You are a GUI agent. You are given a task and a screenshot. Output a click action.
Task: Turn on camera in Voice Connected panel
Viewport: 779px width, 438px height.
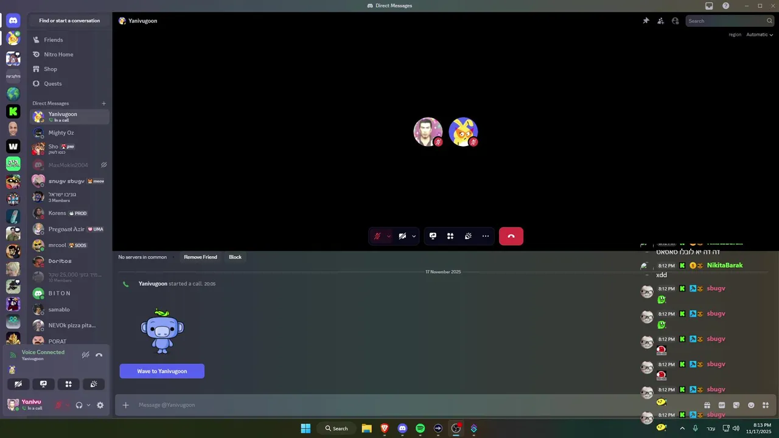click(18, 384)
